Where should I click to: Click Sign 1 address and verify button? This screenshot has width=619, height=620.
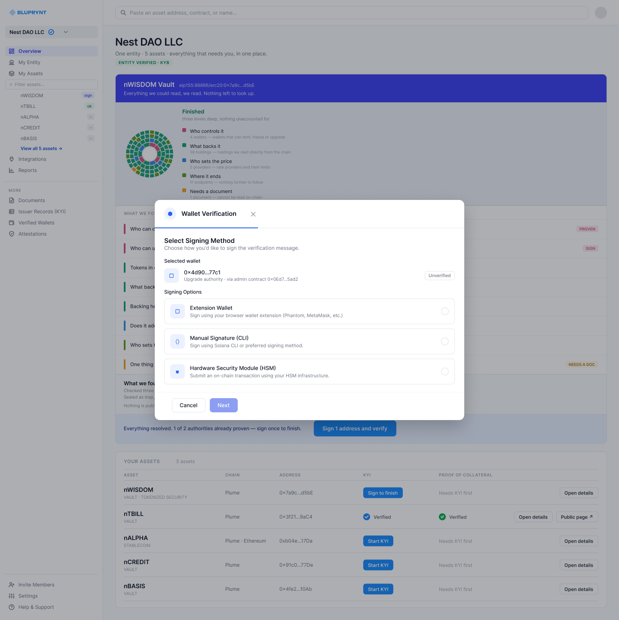pyautogui.click(x=355, y=428)
